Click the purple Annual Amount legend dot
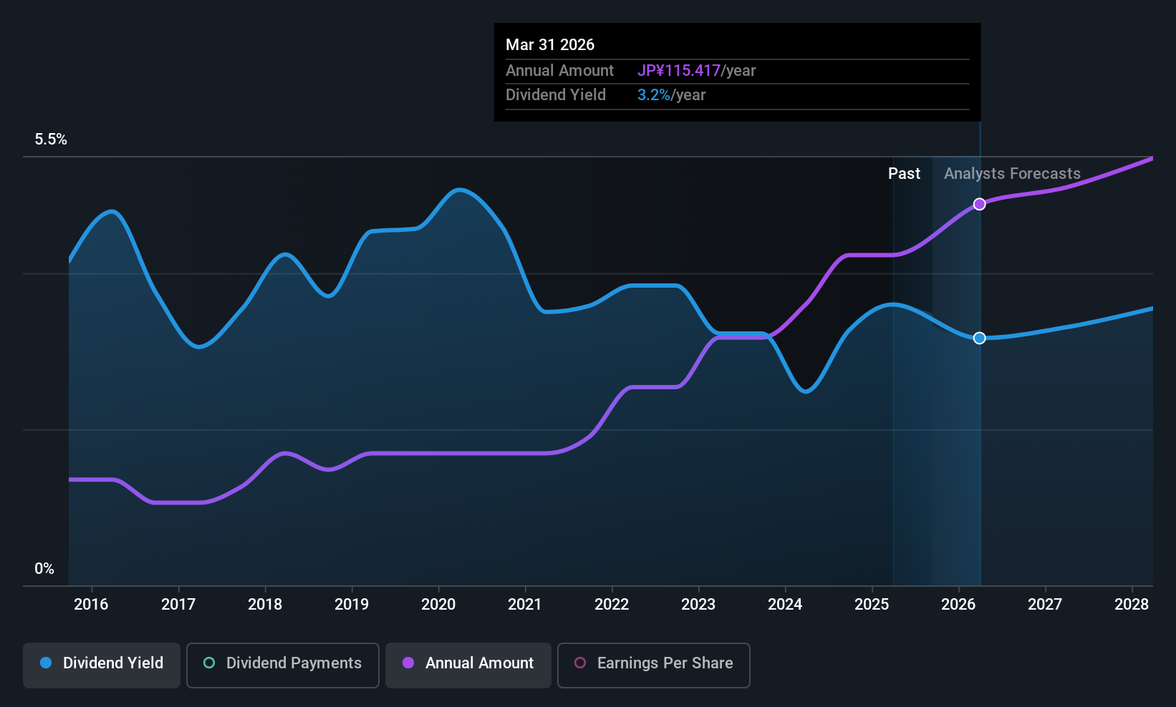The width and height of the screenshot is (1176, 707). pos(408,663)
